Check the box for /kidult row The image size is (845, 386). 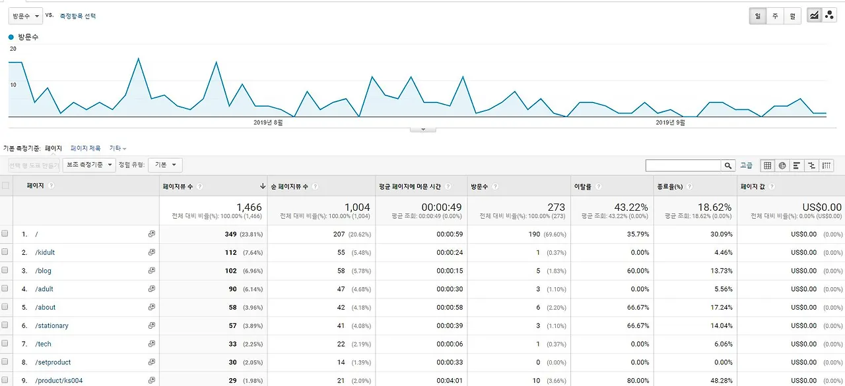click(x=6, y=252)
